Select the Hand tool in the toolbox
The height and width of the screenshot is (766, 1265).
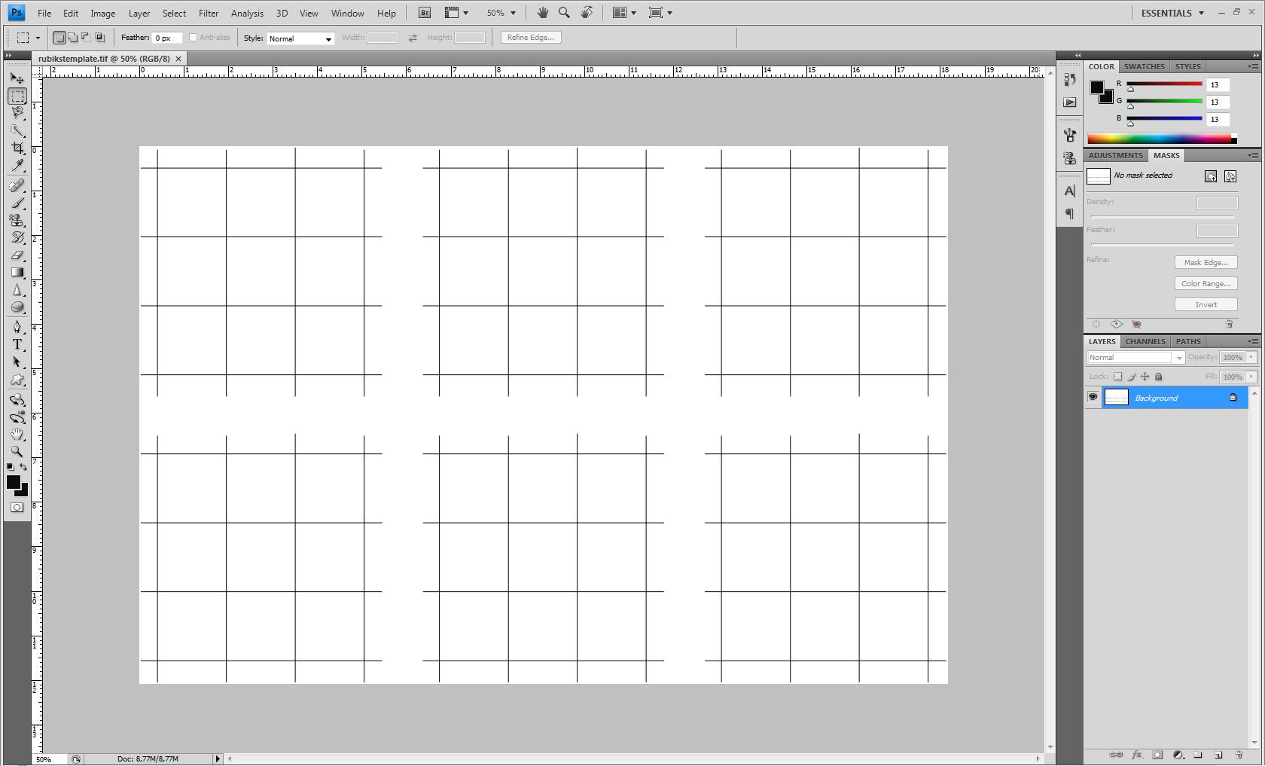[17, 435]
